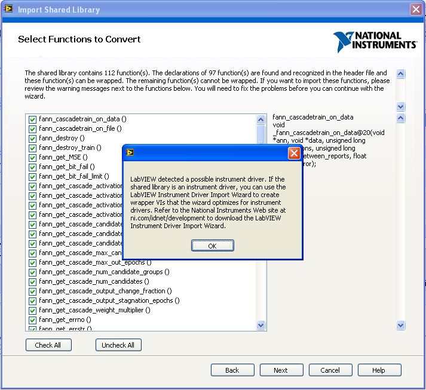This screenshot has width=426, height=390.
Task: Close the Import Shared Library window
Action: click(416, 10)
